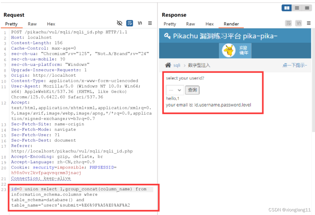315x215 pixels.
Task: Select top-bottom split layout icon
Action: (x=297, y=8)
